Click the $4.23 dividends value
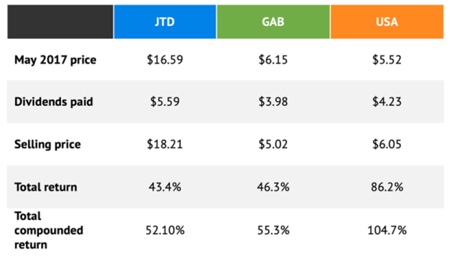Viewport: 457px width, 259px height. click(x=387, y=102)
